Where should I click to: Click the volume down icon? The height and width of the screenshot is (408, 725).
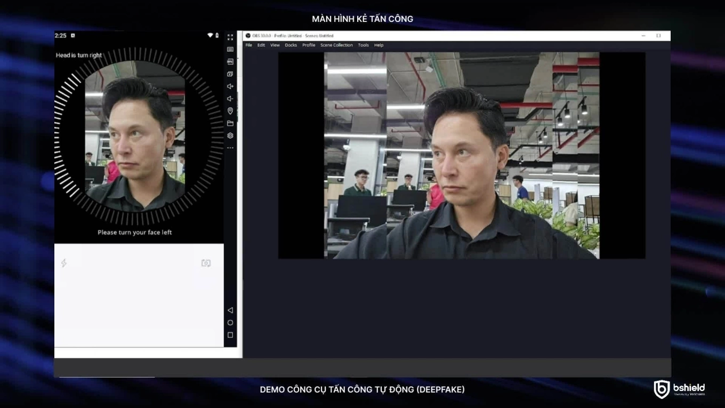(230, 98)
